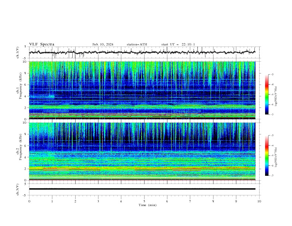Click the 'start UT = 22:10:1' text
292x226 pixels.
(x=178, y=44)
